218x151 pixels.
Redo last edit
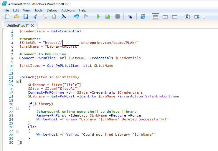[86, 16]
